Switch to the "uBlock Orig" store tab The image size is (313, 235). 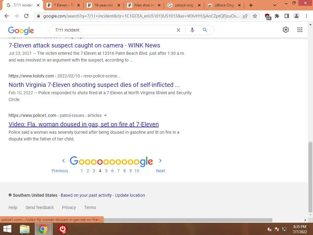224,5
